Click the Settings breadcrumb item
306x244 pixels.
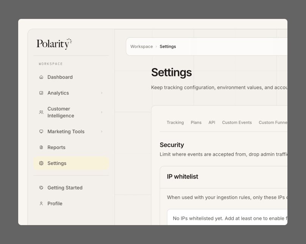168,47
